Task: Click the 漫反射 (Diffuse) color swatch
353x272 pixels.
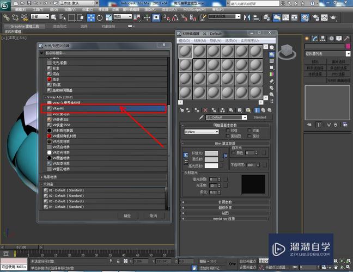Action: click(210, 159)
